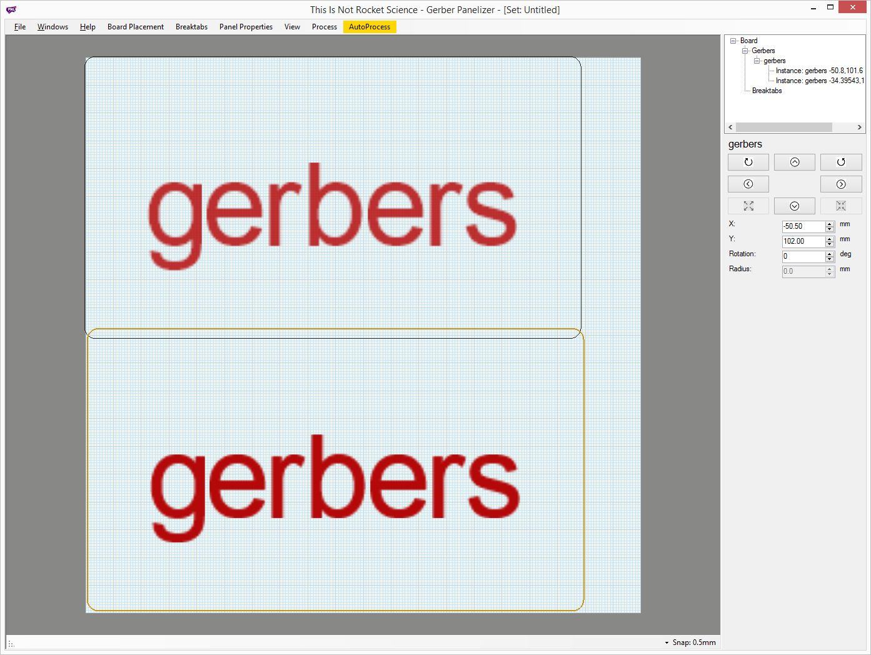Collapse the lowercase gerbers tree node

(757, 61)
